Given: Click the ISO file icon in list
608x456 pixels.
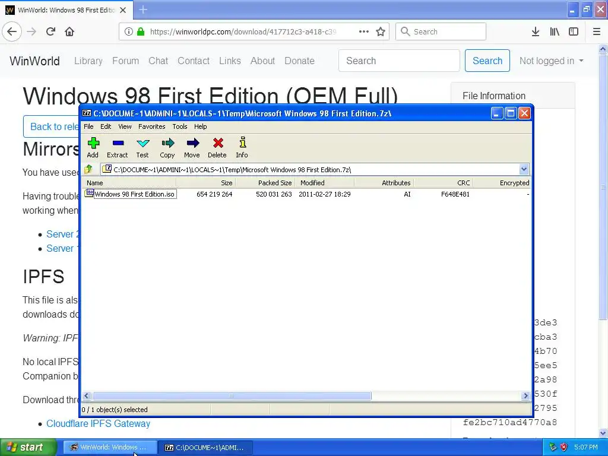Looking at the screenshot, I should (89, 193).
